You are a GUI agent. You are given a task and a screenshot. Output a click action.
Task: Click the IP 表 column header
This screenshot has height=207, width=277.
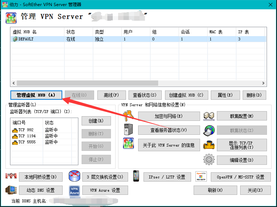tap(250, 32)
